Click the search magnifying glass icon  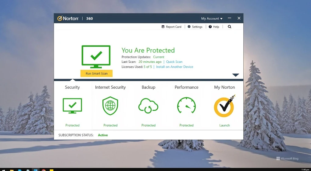pyautogui.click(x=230, y=27)
